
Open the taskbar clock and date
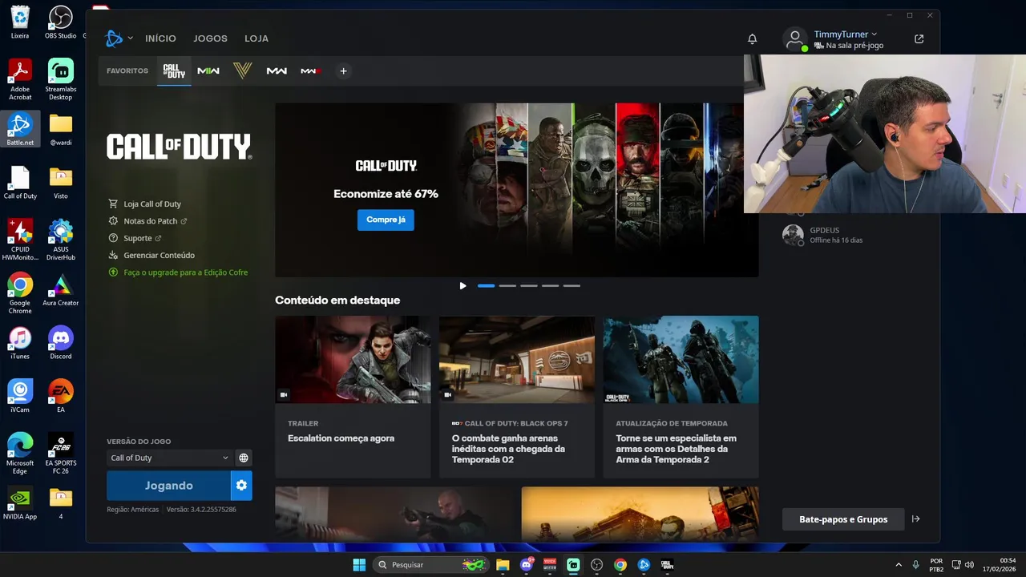pyautogui.click(x=1000, y=565)
